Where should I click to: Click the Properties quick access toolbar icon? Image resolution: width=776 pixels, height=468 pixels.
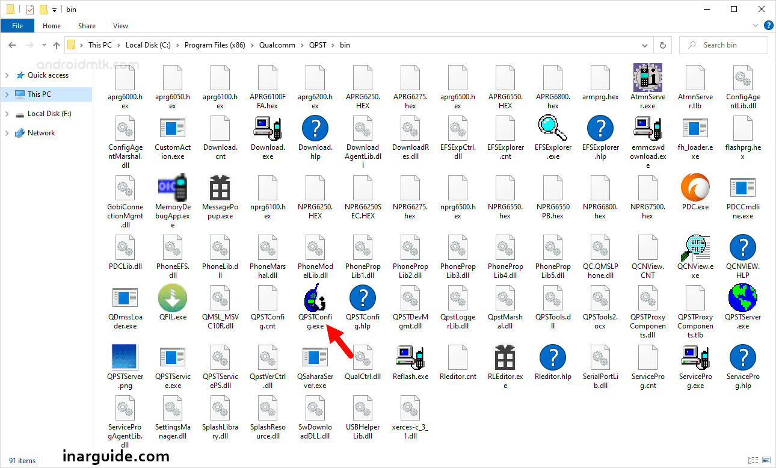[x=30, y=10]
